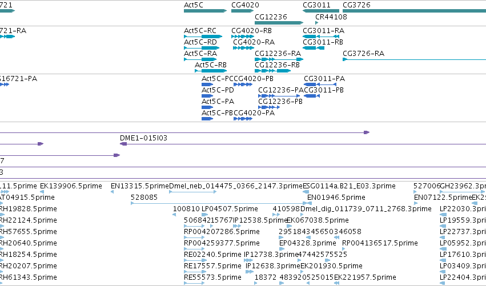Select EST EK139906.5prime
The height and width of the screenshot is (286, 486).
(x=71, y=186)
